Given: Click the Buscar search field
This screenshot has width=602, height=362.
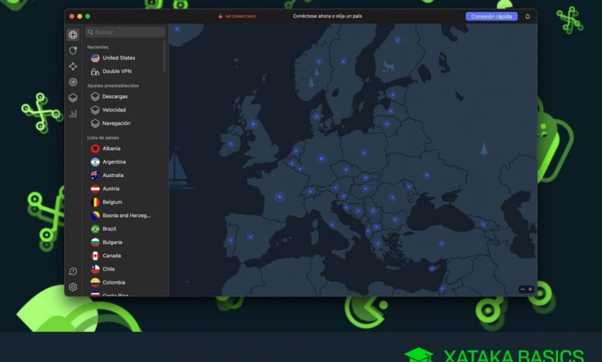Looking at the screenshot, I should click(x=126, y=32).
